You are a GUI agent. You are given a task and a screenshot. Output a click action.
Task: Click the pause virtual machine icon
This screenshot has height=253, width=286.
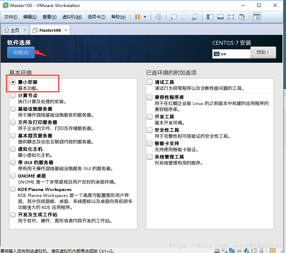(x=137, y=17)
